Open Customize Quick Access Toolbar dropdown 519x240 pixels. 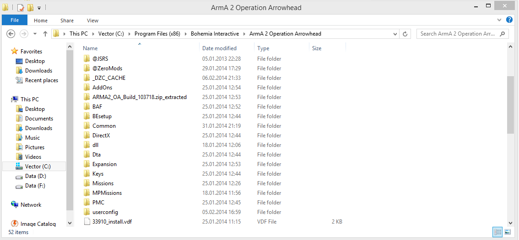click(x=39, y=8)
